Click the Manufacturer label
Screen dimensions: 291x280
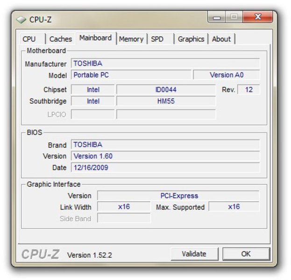[46, 64]
